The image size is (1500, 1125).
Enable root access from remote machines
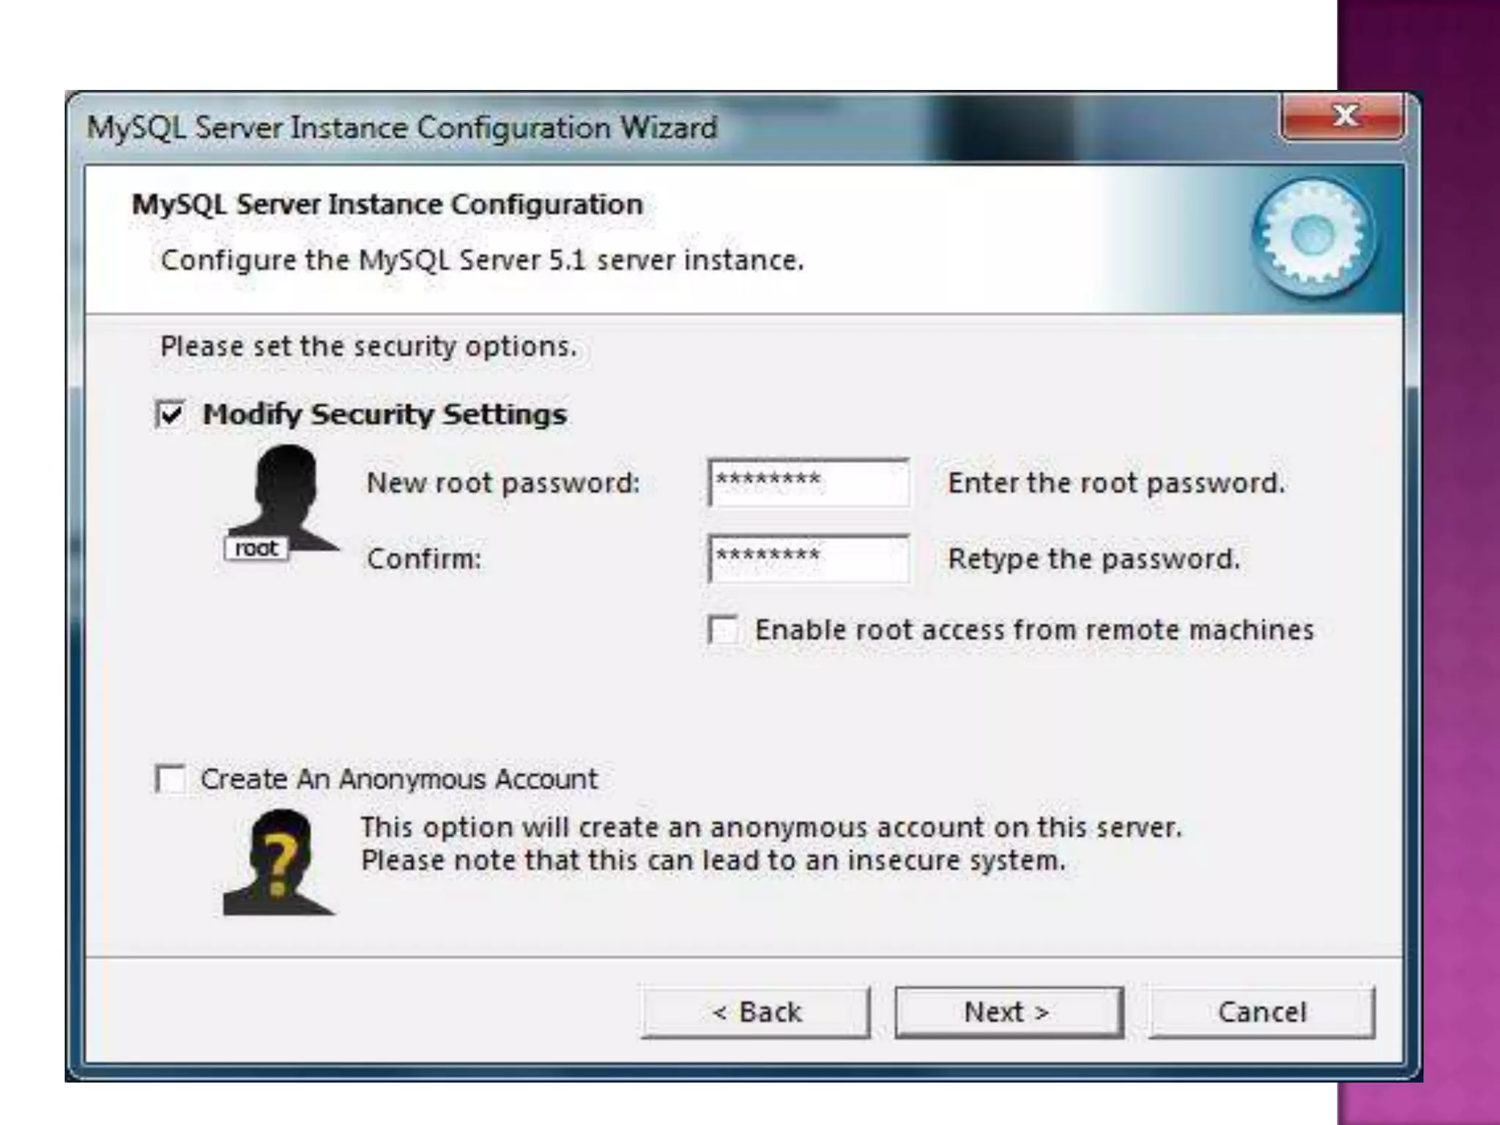pyautogui.click(x=724, y=630)
